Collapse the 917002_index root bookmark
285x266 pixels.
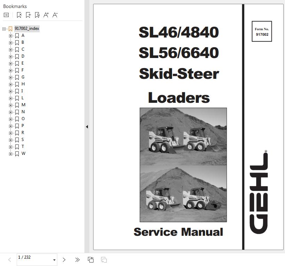pos(4,29)
